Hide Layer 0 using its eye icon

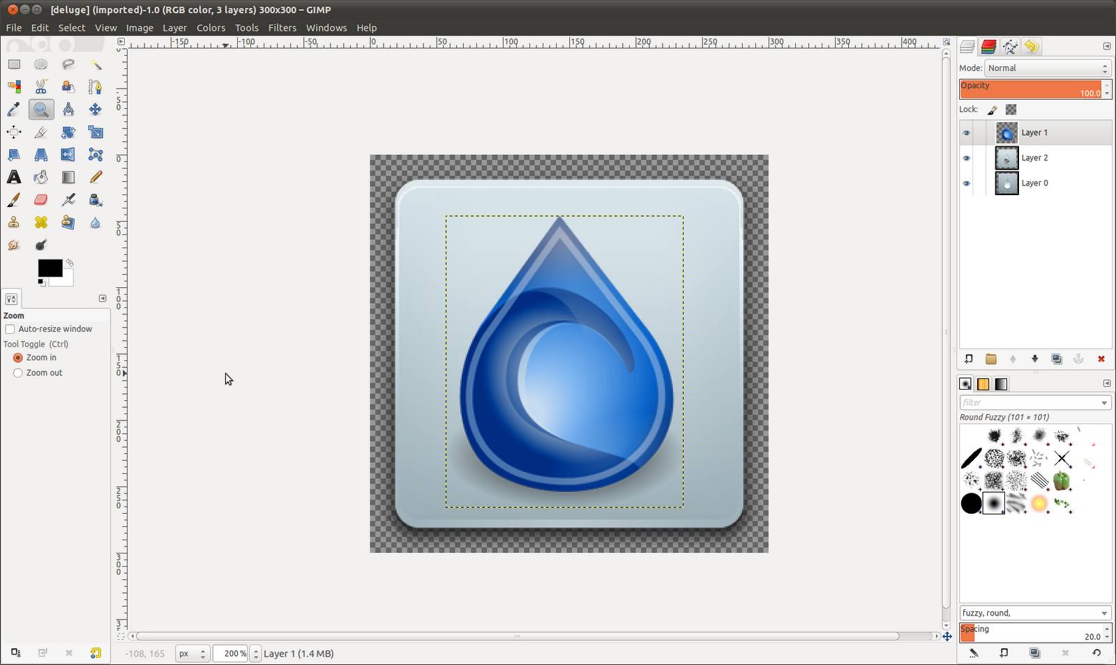(x=967, y=183)
